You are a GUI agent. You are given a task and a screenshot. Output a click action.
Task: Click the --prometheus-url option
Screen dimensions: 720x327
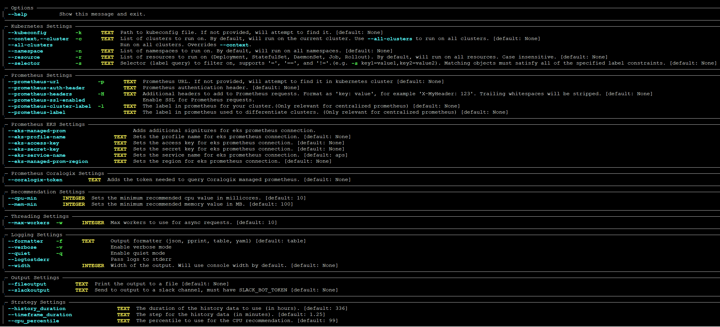[x=34, y=82]
